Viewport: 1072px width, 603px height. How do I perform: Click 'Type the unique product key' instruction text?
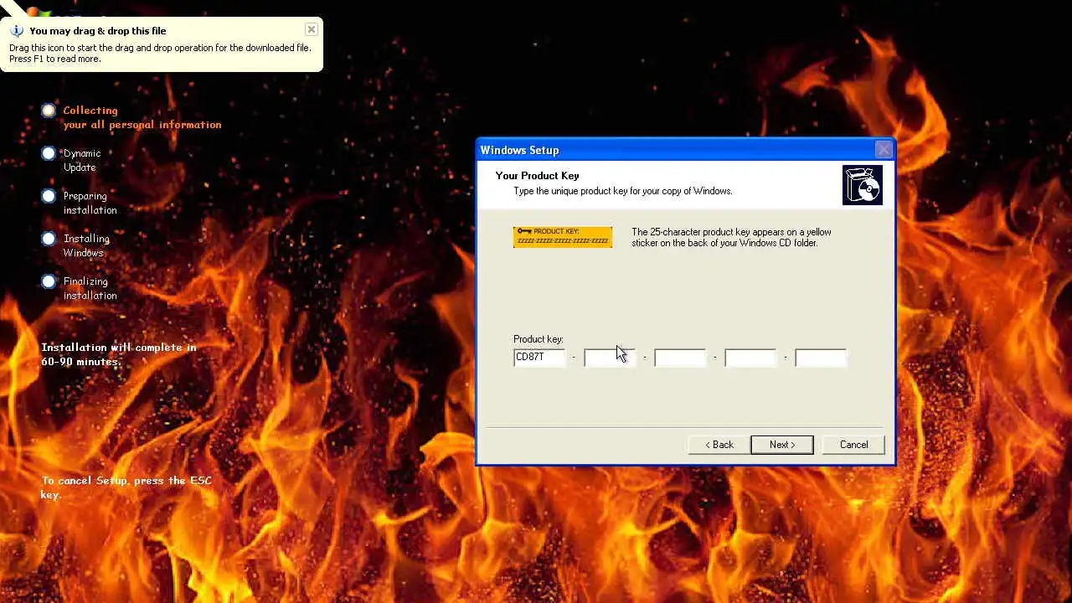coord(623,191)
